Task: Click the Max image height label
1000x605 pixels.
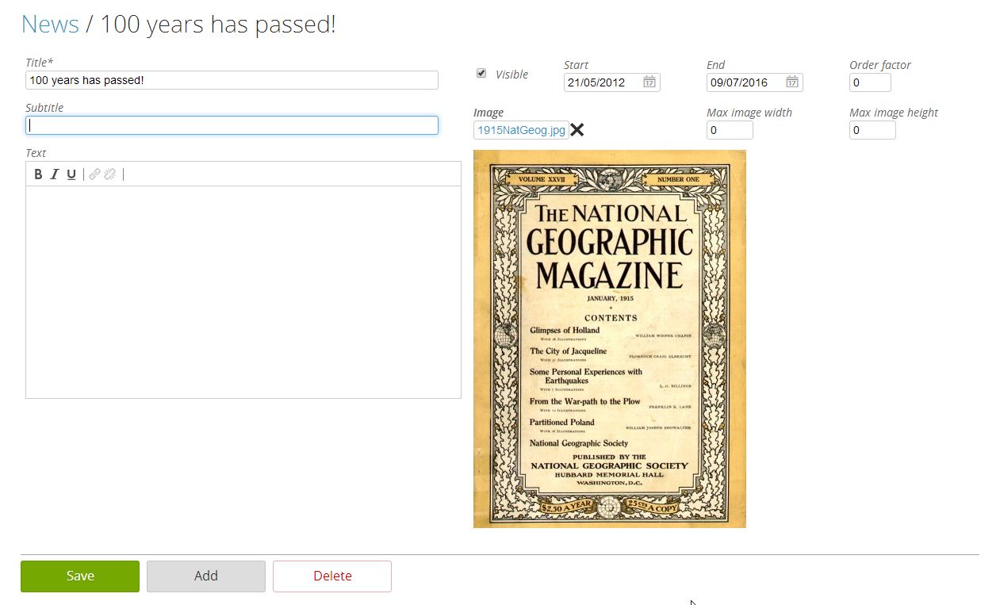Action: (x=894, y=113)
